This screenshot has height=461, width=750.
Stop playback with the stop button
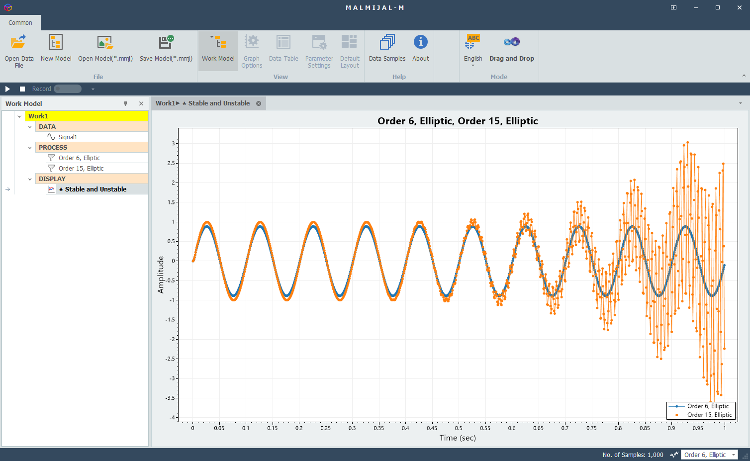[x=22, y=89]
